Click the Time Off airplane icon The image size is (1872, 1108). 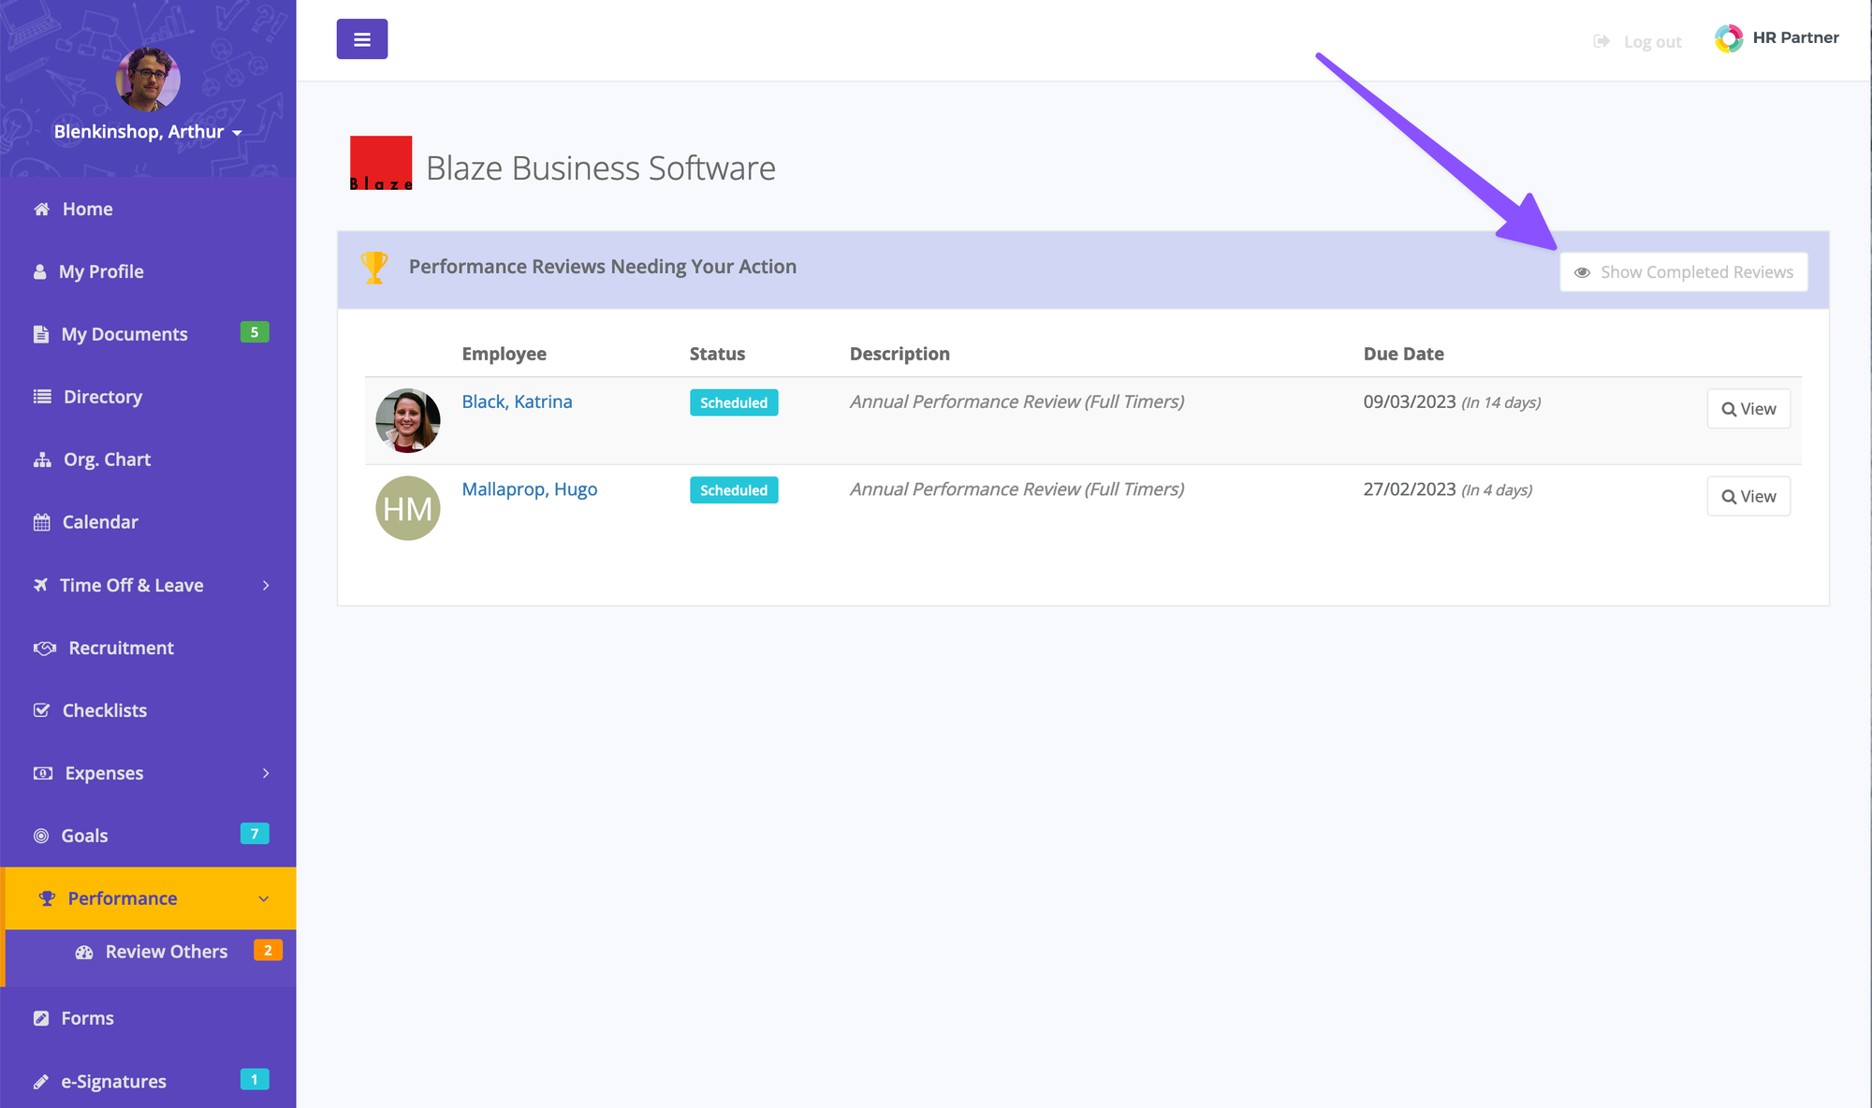click(x=40, y=585)
